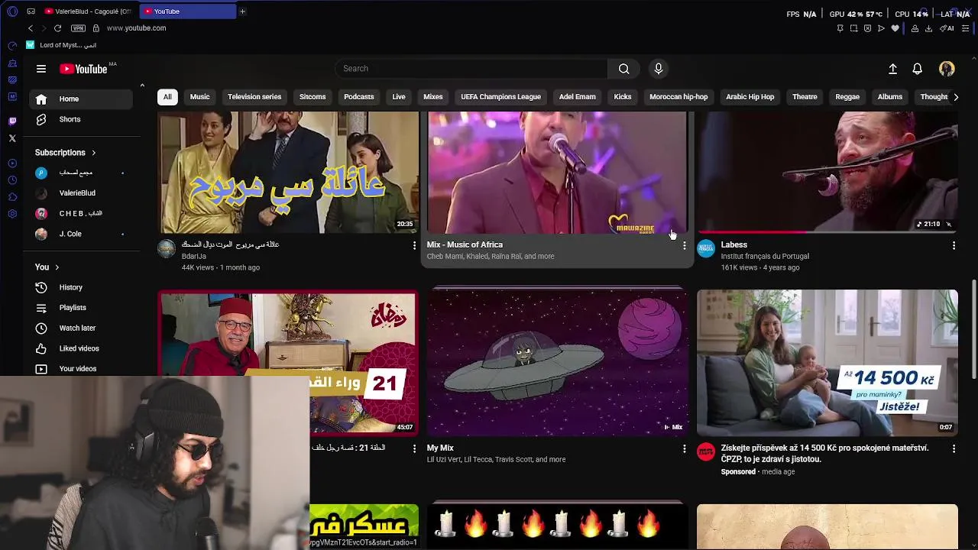Open ValerieBlud subscription channel
This screenshot has width=978, height=550.
(x=81, y=193)
